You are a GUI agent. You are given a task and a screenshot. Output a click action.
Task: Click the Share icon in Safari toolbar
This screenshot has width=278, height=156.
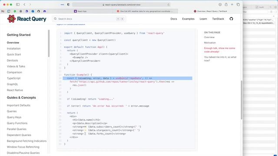tap(226, 4)
